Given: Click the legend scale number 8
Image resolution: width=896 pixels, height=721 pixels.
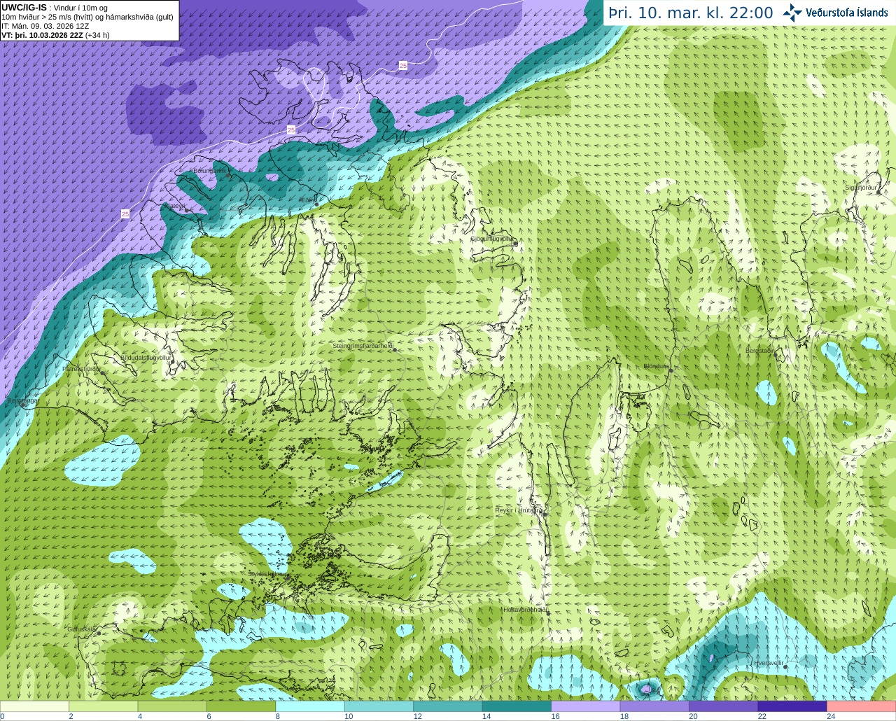Looking at the screenshot, I should (x=278, y=716).
